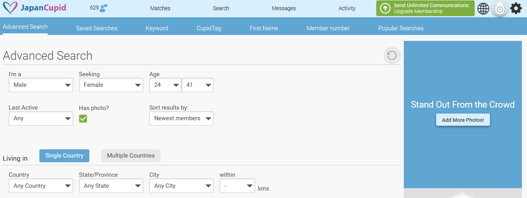Select Single Country option
527x198 pixels.
64,156
